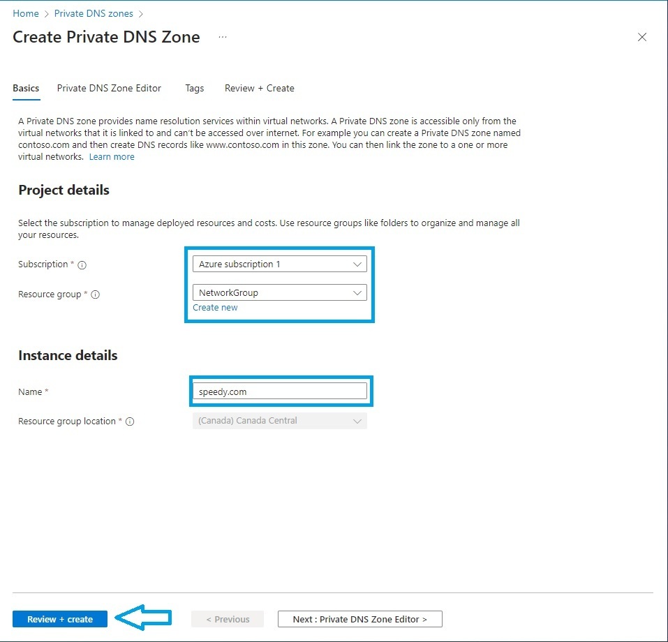The image size is (668, 642).
Task: Navigate to Home via the breadcrumb
Action: coord(26,13)
